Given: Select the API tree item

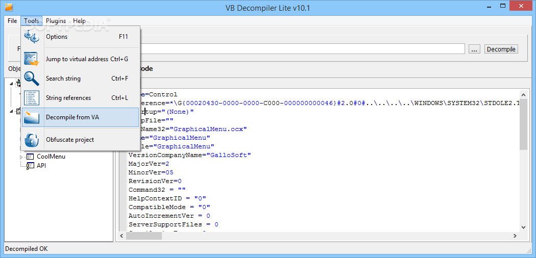Looking at the screenshot, I should coord(41,166).
